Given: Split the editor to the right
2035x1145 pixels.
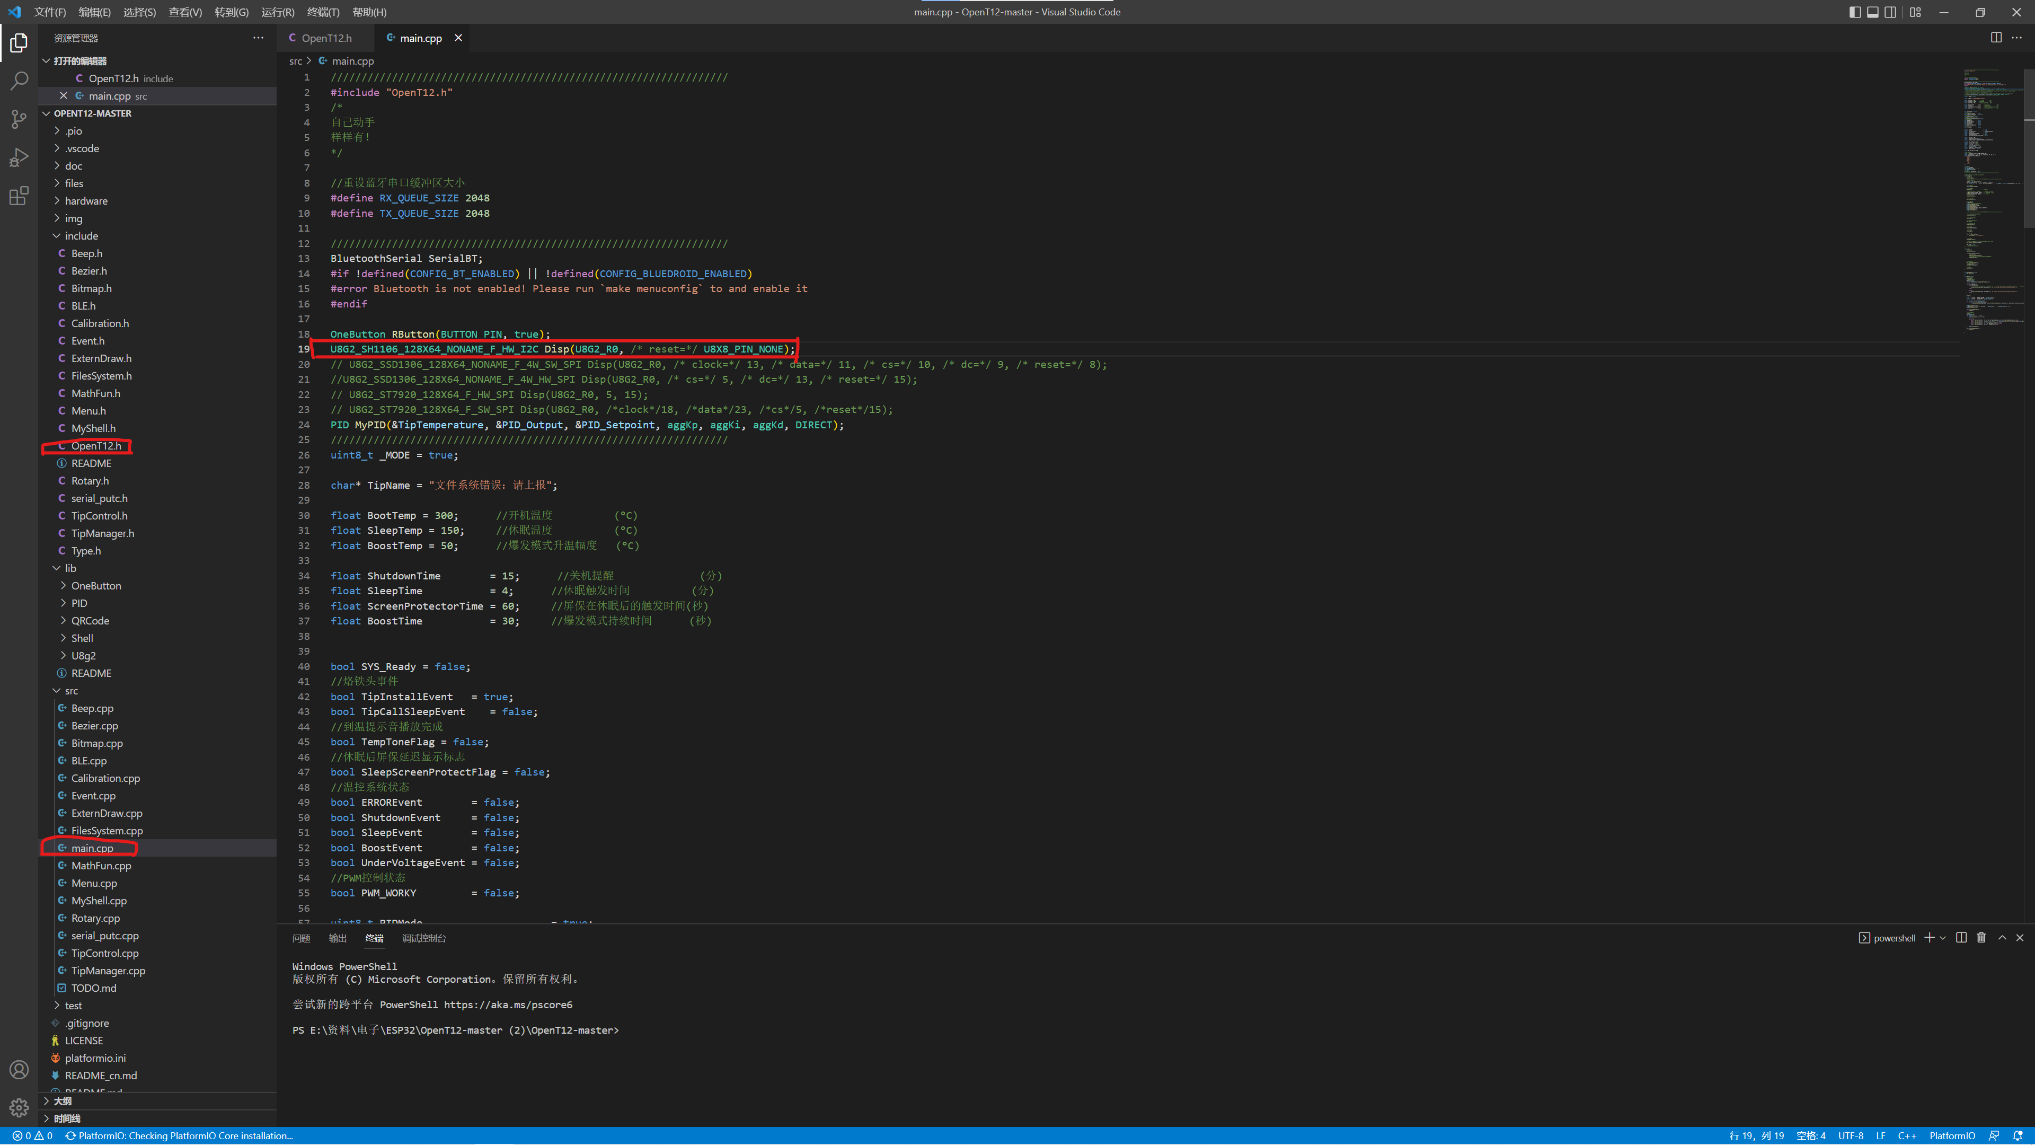Looking at the screenshot, I should (1996, 37).
